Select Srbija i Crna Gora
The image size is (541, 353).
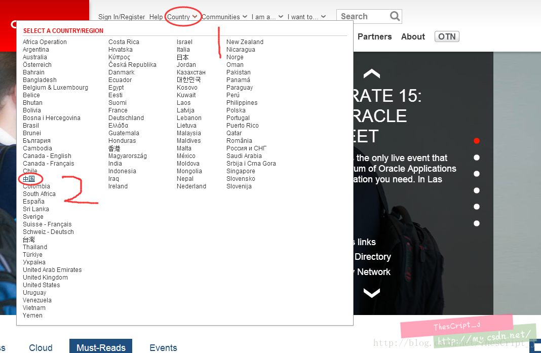251,164
